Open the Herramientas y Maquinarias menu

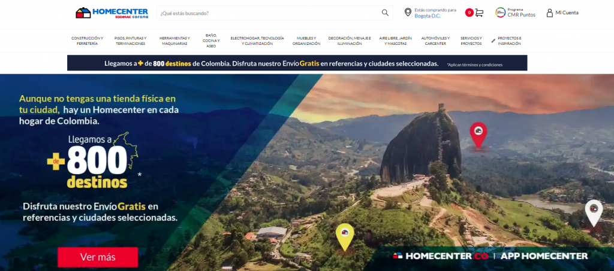174,41
